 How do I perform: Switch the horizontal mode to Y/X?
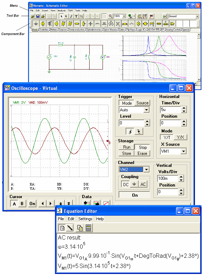click(180, 137)
